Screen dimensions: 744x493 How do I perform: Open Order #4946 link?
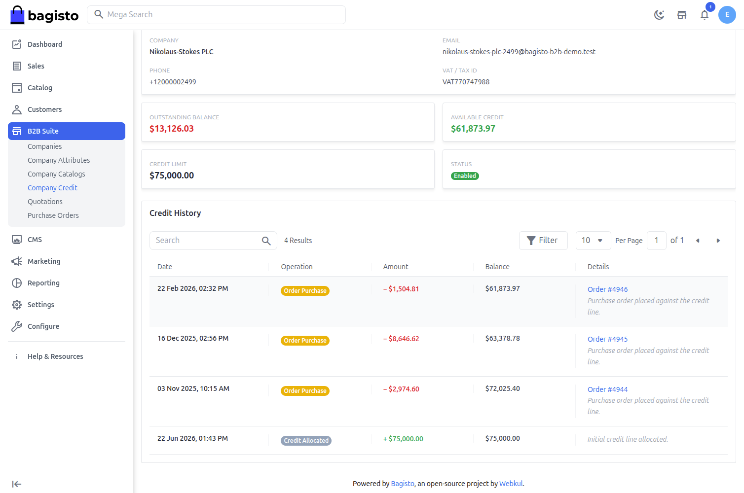607,289
